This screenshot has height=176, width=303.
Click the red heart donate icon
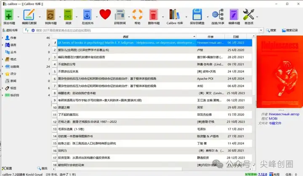(105, 14)
